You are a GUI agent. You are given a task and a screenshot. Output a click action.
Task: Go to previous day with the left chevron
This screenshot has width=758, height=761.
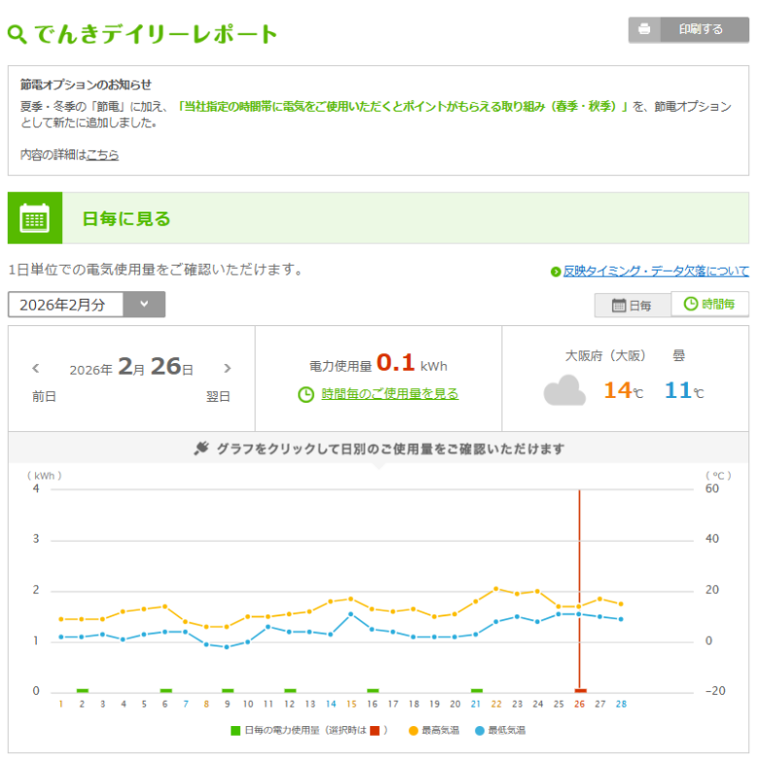(x=35, y=369)
